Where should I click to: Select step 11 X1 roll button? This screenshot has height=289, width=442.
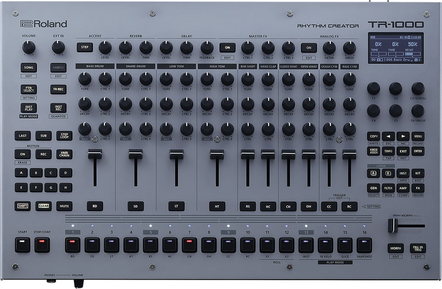(267, 245)
